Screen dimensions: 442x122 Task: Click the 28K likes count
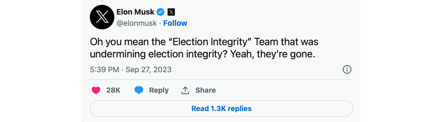[113, 90]
